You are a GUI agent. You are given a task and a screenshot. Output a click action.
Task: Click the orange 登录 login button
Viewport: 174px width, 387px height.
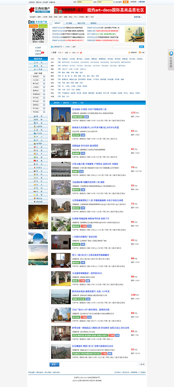[126, 2]
